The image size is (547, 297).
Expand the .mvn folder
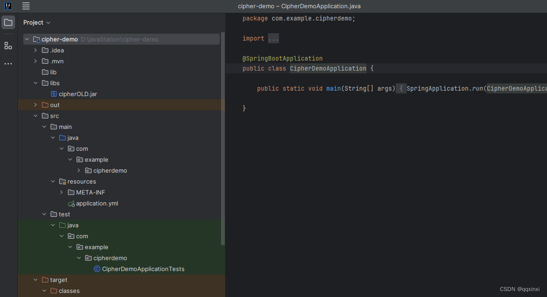tap(36, 61)
